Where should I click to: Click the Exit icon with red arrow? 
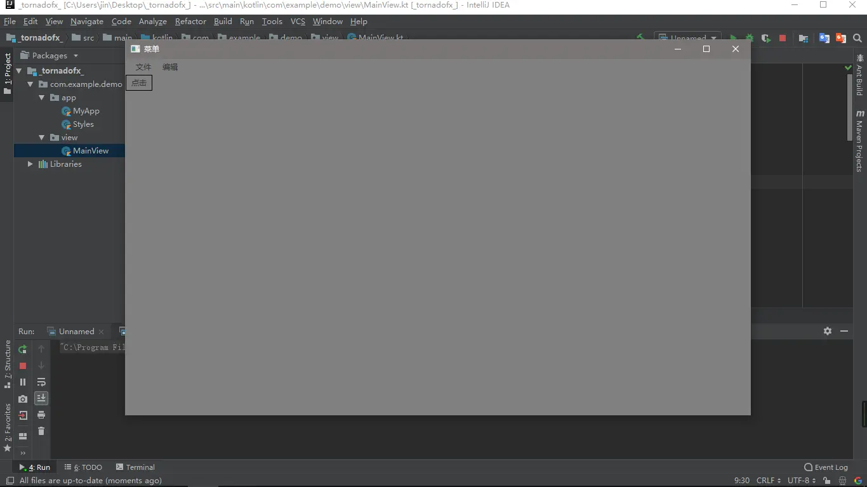(x=23, y=415)
